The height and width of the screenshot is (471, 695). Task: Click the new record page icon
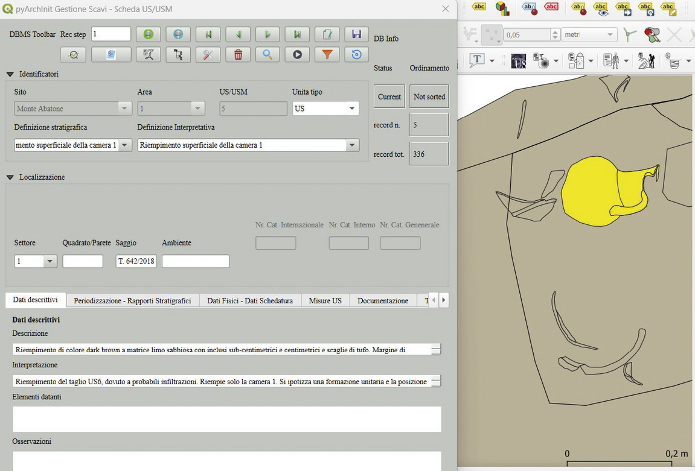(327, 34)
